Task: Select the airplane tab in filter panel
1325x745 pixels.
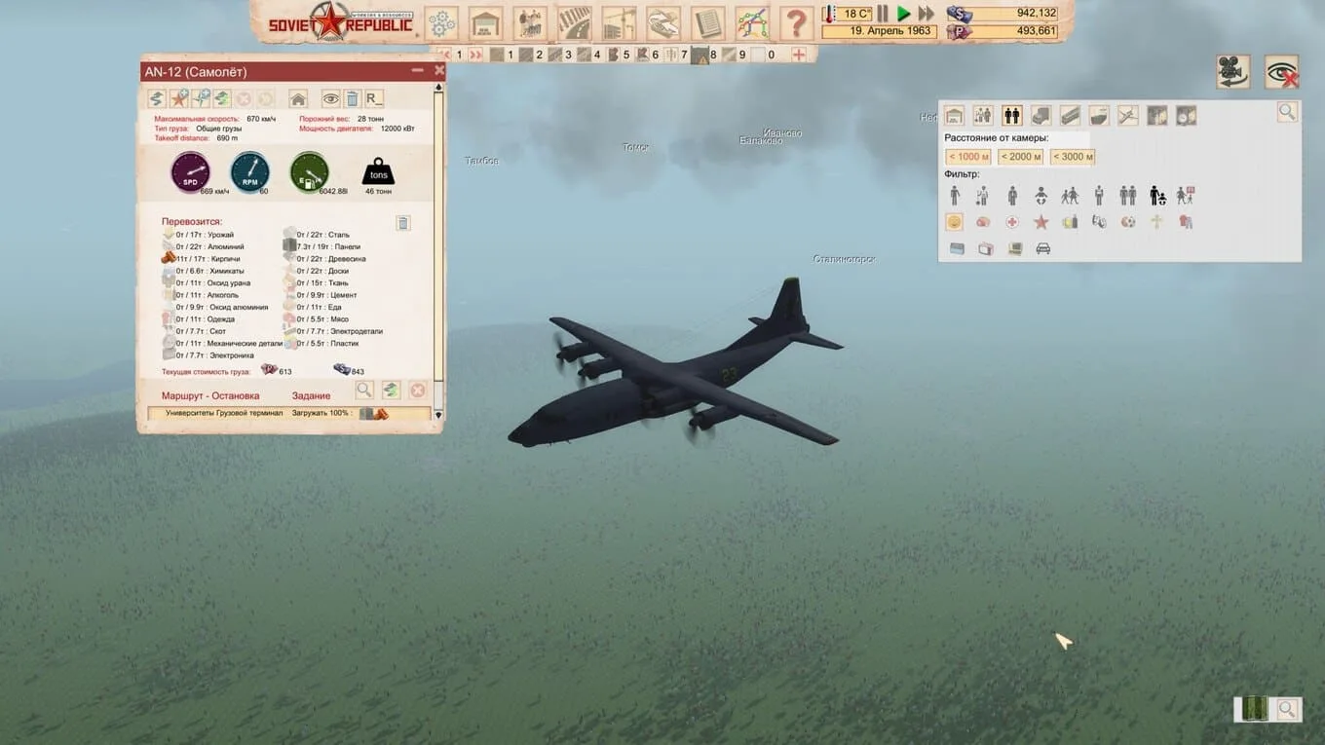Action: [x=1128, y=116]
